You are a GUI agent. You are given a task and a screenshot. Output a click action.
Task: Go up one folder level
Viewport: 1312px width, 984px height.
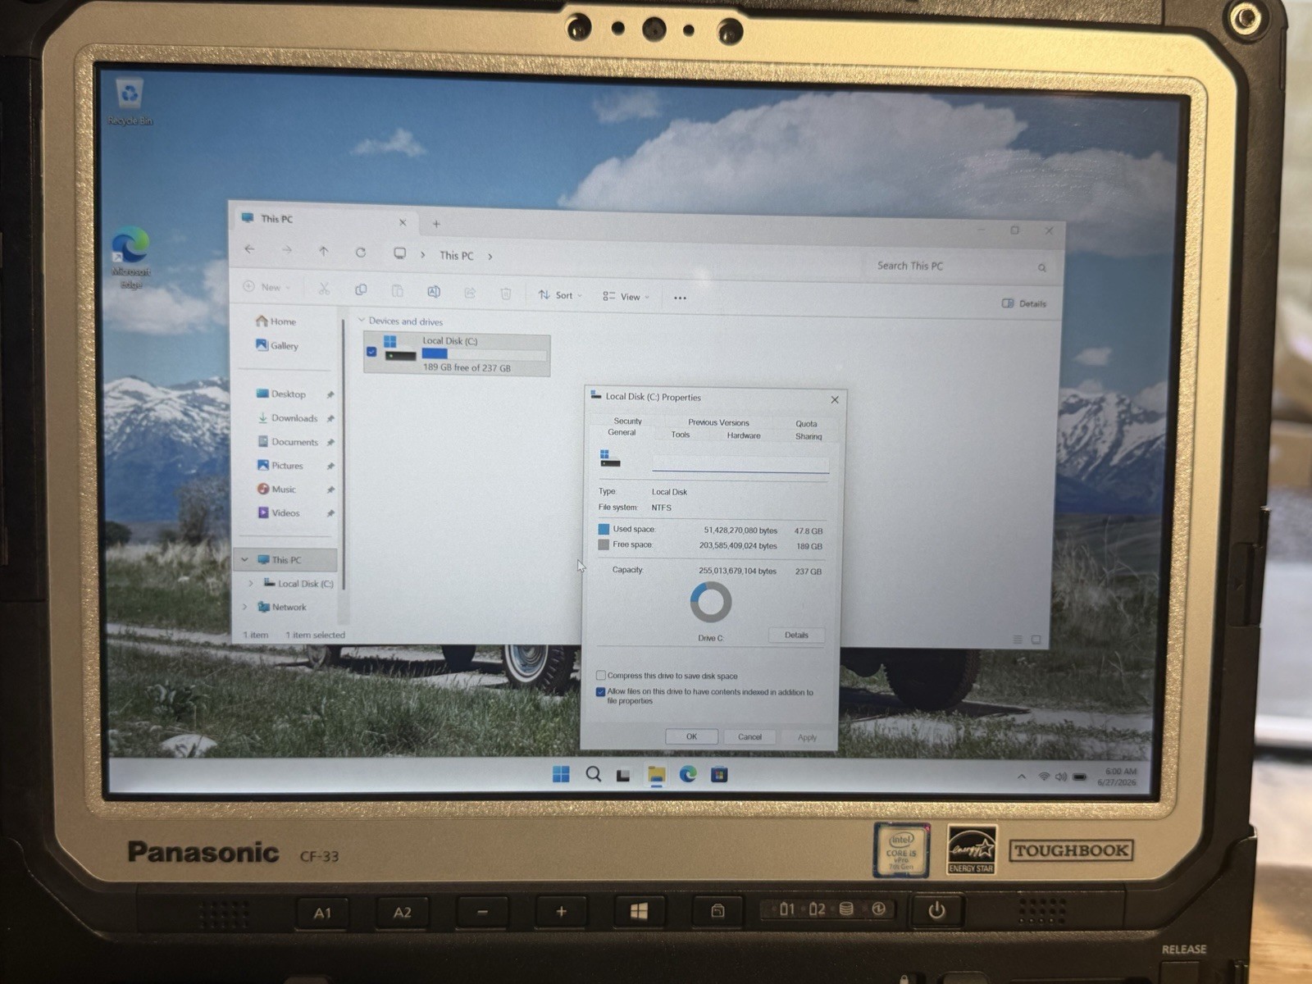pyautogui.click(x=323, y=251)
